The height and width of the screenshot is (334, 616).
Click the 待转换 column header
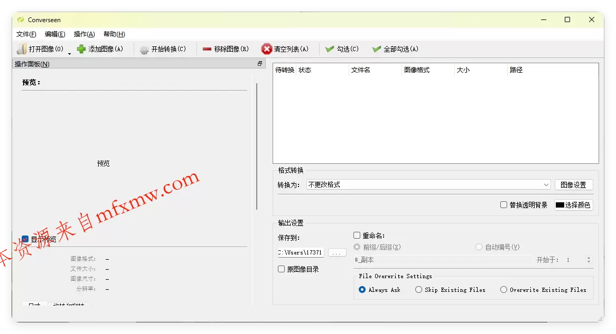pos(284,70)
